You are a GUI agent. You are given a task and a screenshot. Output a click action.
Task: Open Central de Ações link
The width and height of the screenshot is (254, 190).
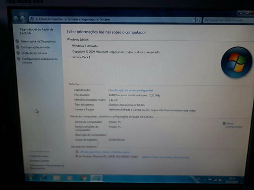pyautogui.click(x=39, y=156)
